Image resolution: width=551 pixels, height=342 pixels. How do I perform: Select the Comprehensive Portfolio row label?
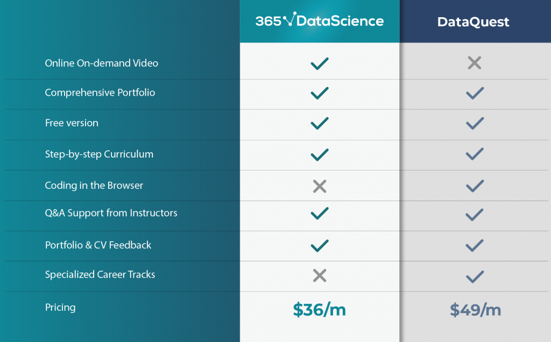coord(100,92)
